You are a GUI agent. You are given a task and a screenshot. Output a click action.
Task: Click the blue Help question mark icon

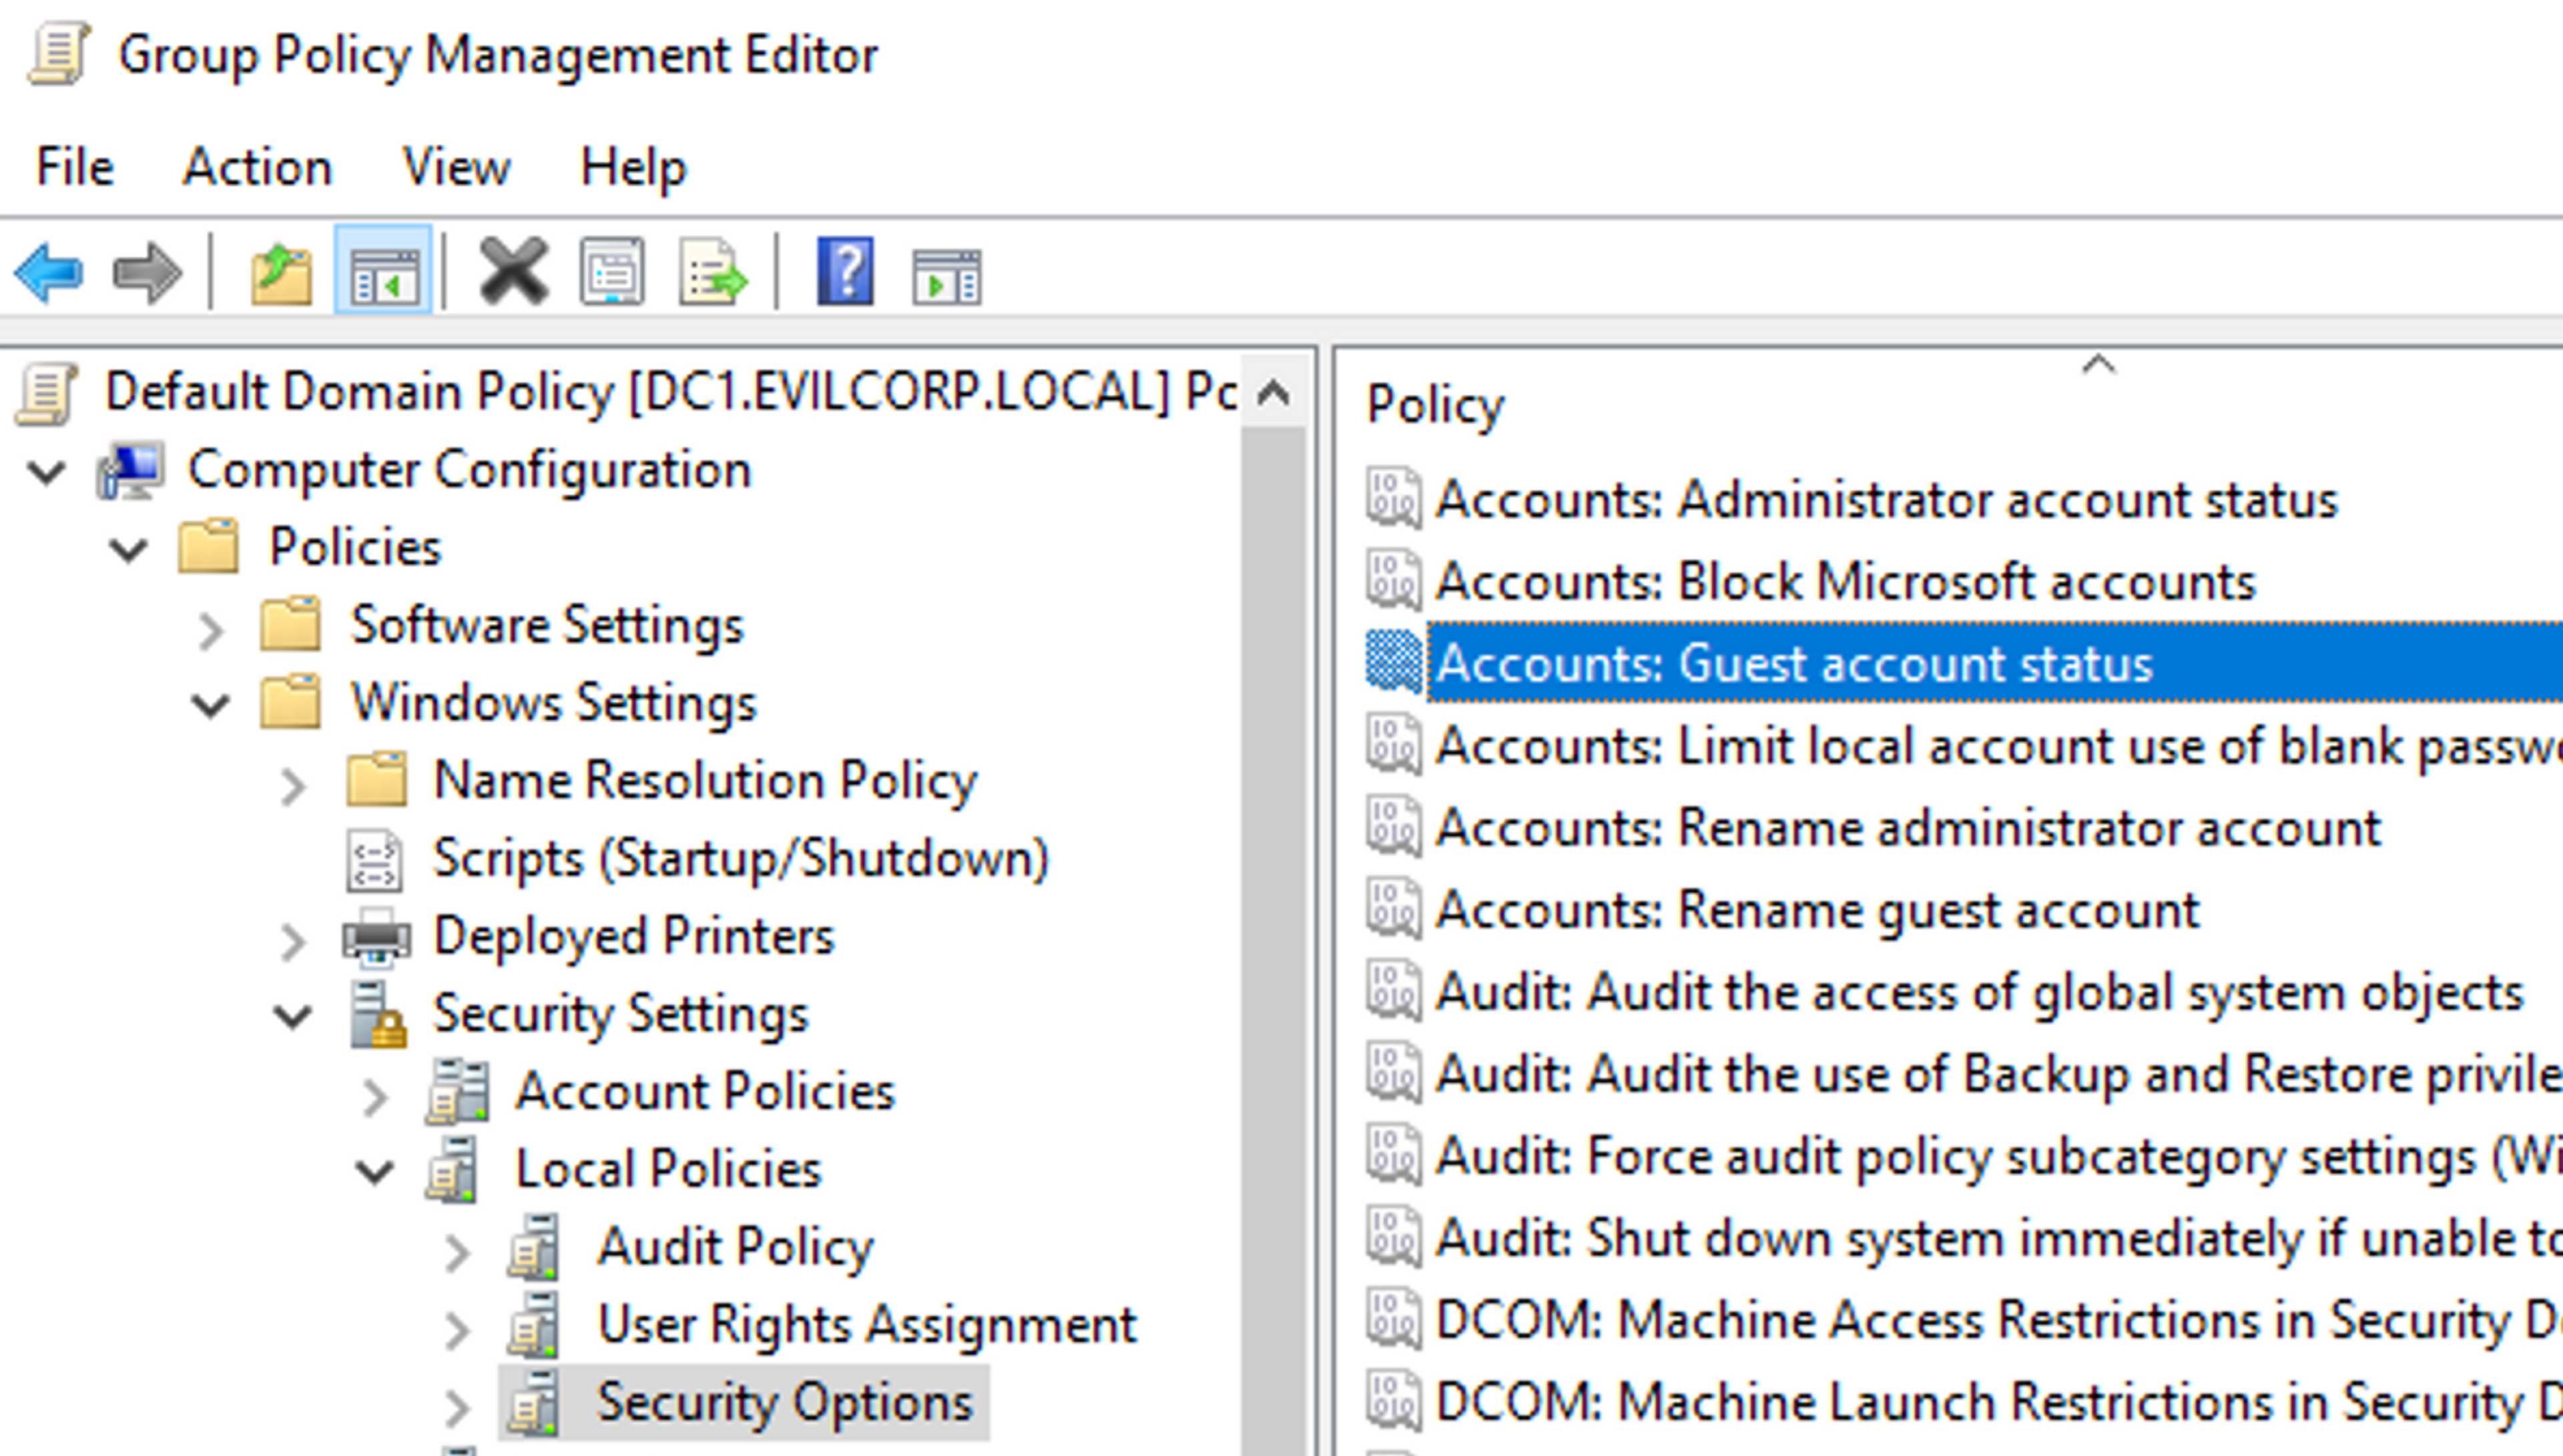[x=845, y=272]
